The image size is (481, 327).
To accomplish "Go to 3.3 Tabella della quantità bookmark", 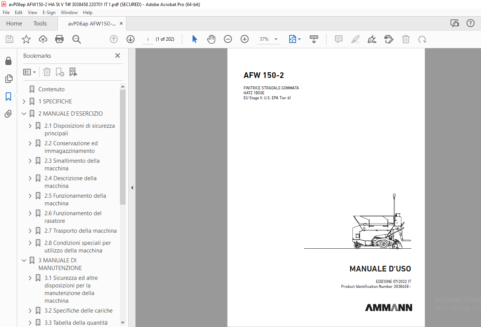I will [76, 323].
